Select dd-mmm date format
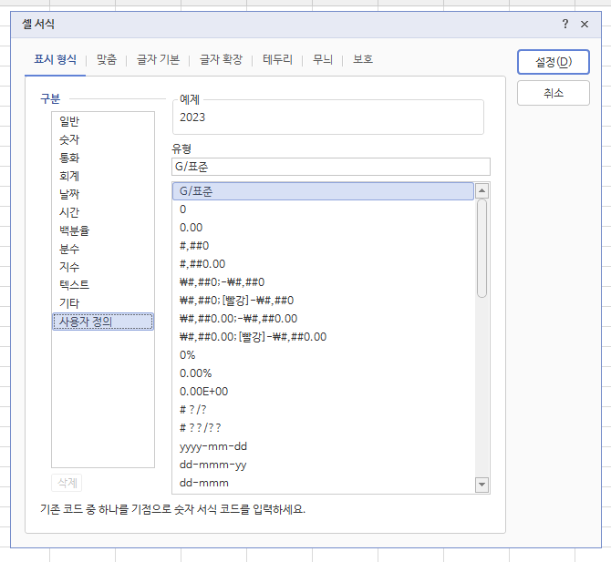The image size is (611, 562). [323, 483]
